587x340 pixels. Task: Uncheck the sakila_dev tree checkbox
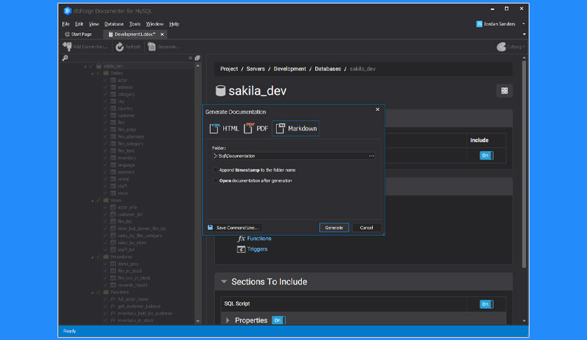coord(91,66)
